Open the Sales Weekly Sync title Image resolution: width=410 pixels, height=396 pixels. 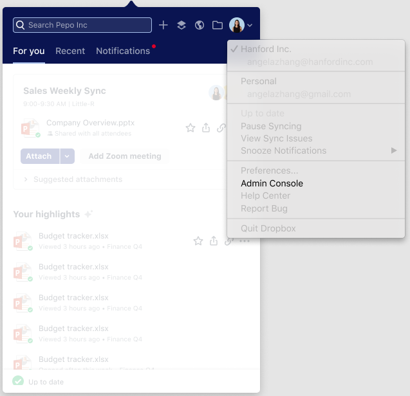(x=64, y=91)
